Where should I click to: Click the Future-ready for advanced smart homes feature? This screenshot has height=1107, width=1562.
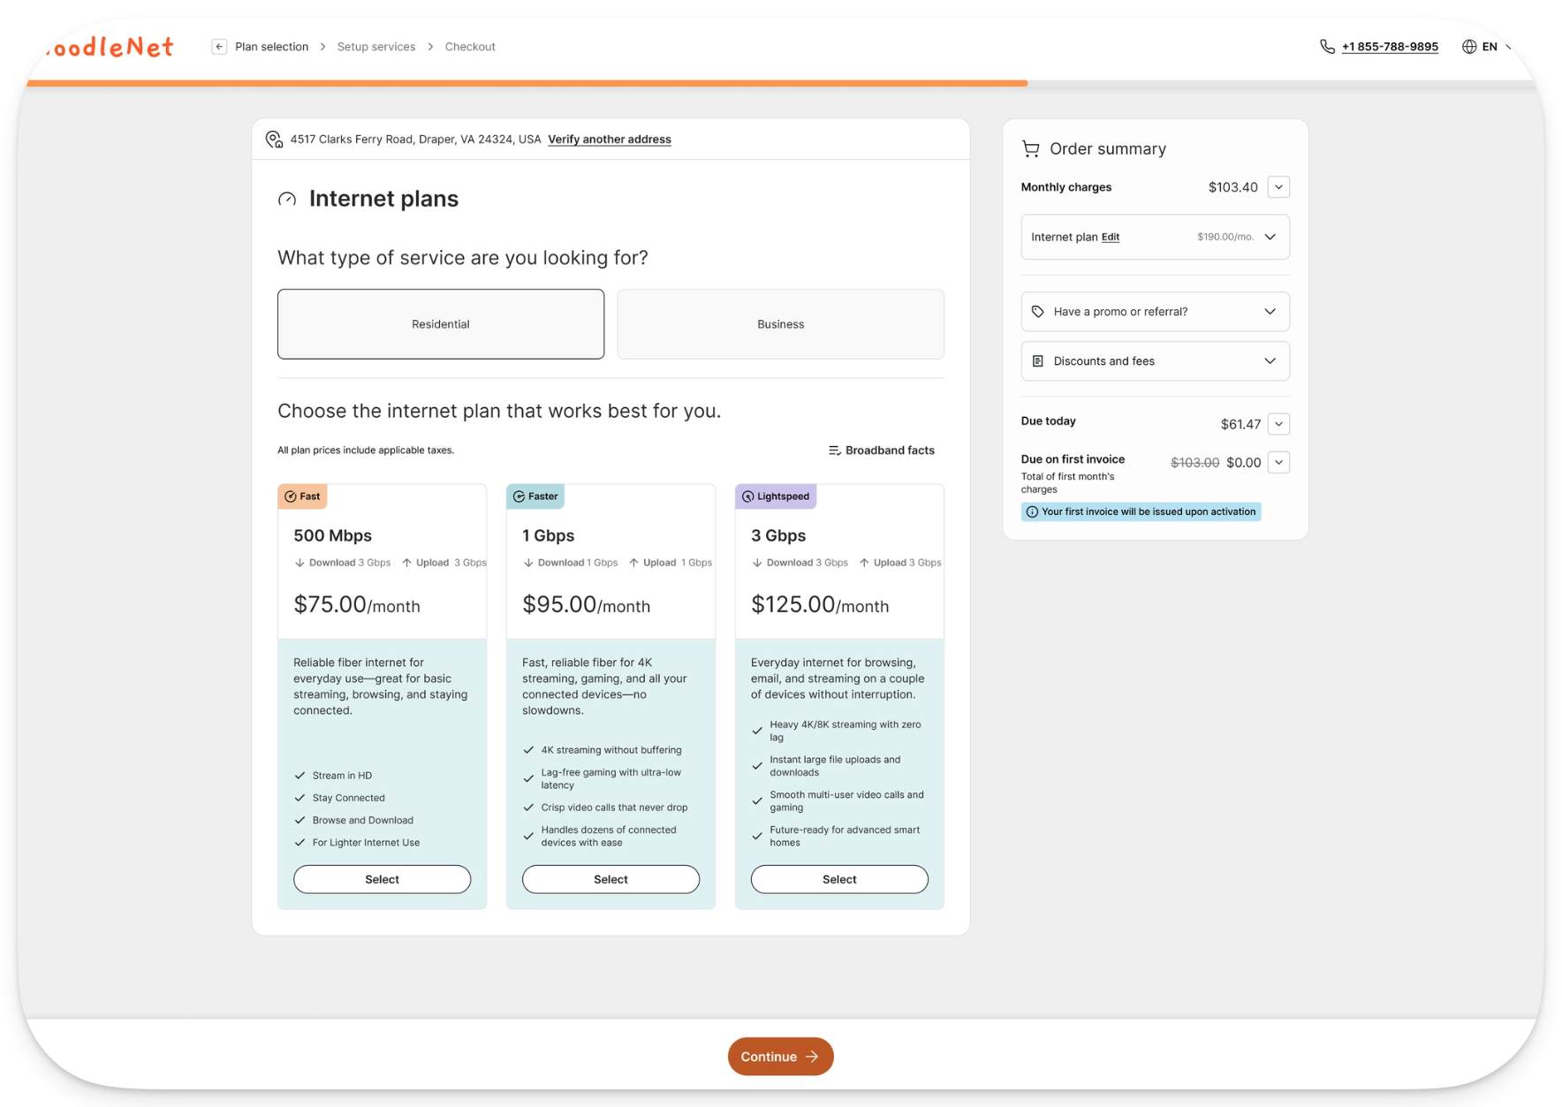(836, 836)
